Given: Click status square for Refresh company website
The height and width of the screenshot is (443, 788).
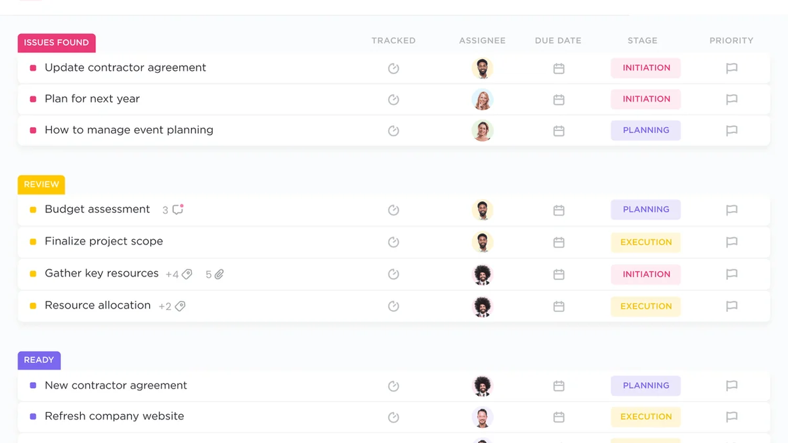Looking at the screenshot, I should 33,416.
